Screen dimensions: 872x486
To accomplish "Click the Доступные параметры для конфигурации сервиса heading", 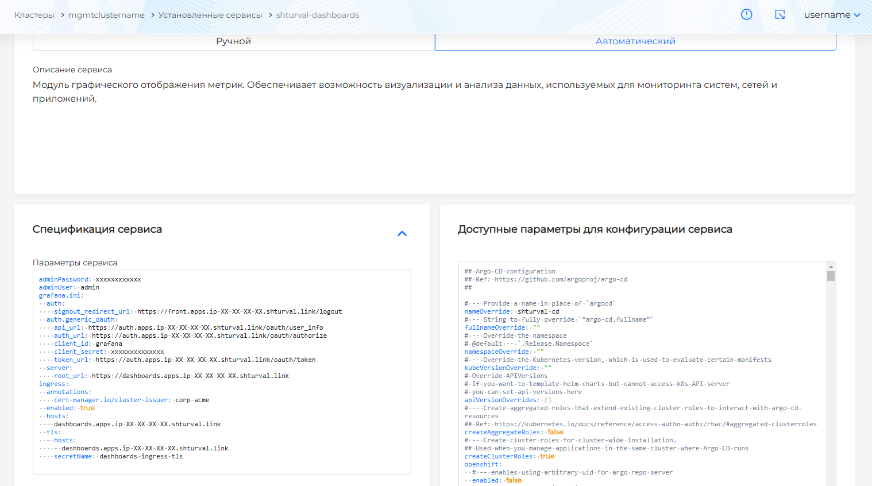I will pos(595,229).
